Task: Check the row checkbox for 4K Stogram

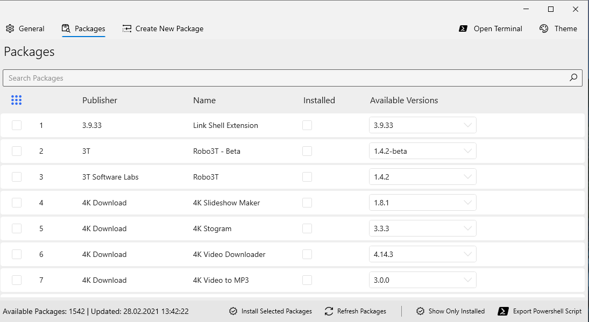Action: click(17, 228)
